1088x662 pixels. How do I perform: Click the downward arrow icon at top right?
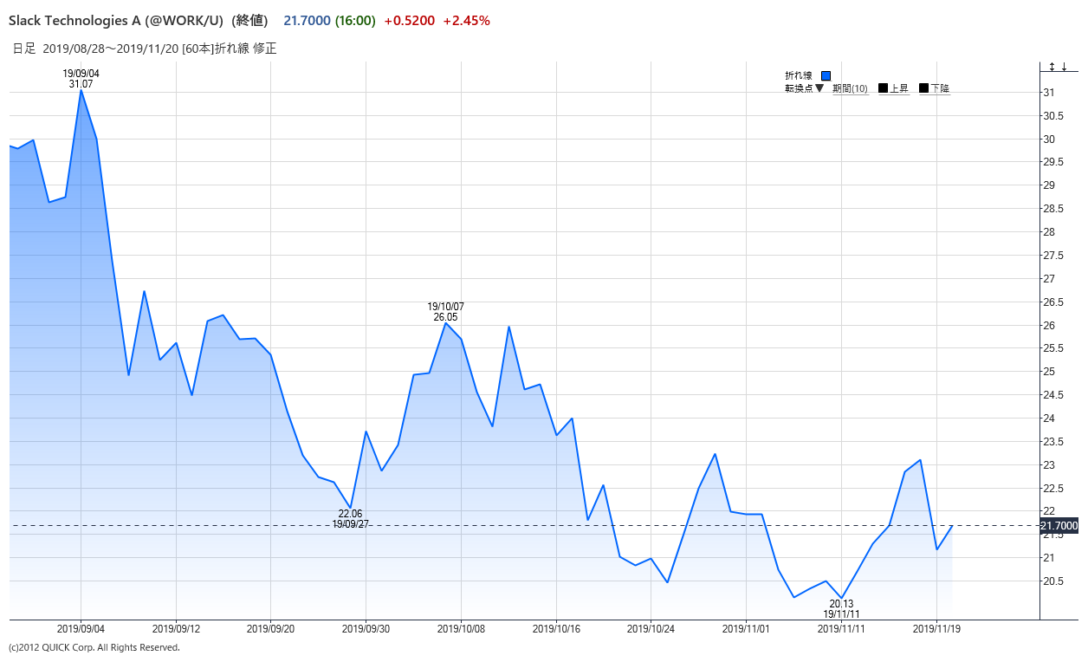click(x=1064, y=66)
